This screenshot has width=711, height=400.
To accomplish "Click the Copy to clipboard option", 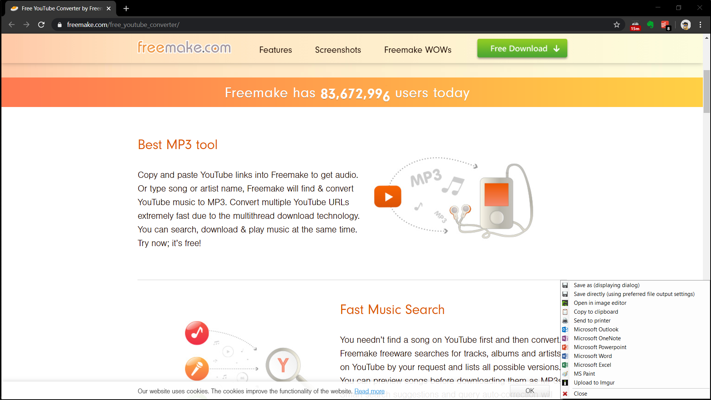I will [595, 312].
